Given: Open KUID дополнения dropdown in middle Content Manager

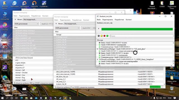Looking at the screenshot, I should click(67, 28).
